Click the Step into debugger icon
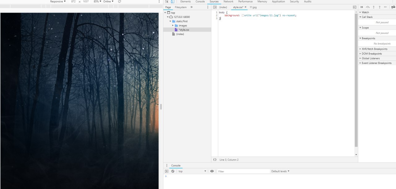 click(x=374, y=7)
